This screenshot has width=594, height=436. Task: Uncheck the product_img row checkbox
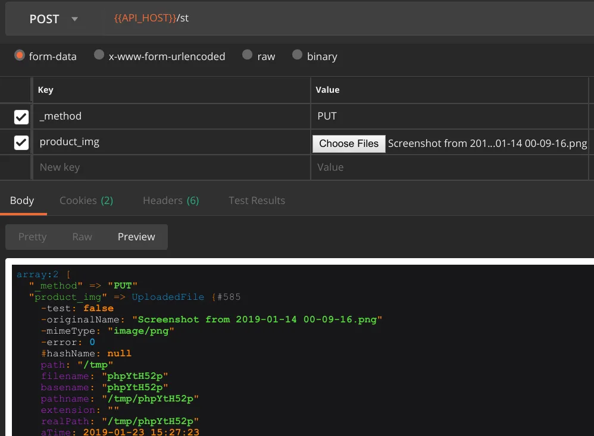[21, 143]
